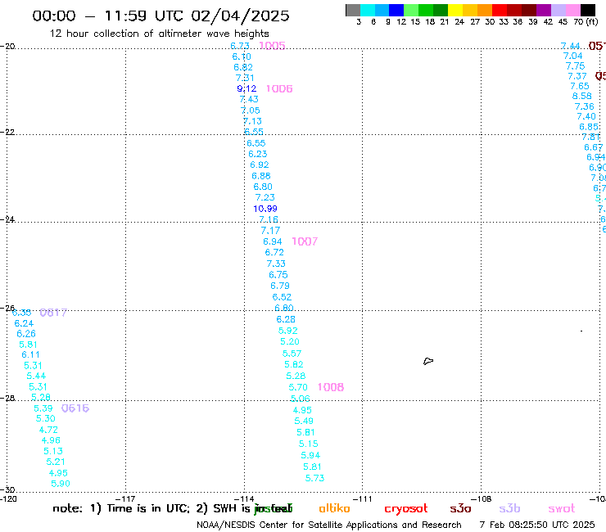Click the pink 1006 time label
The height and width of the screenshot is (532, 606).
pyautogui.click(x=279, y=89)
